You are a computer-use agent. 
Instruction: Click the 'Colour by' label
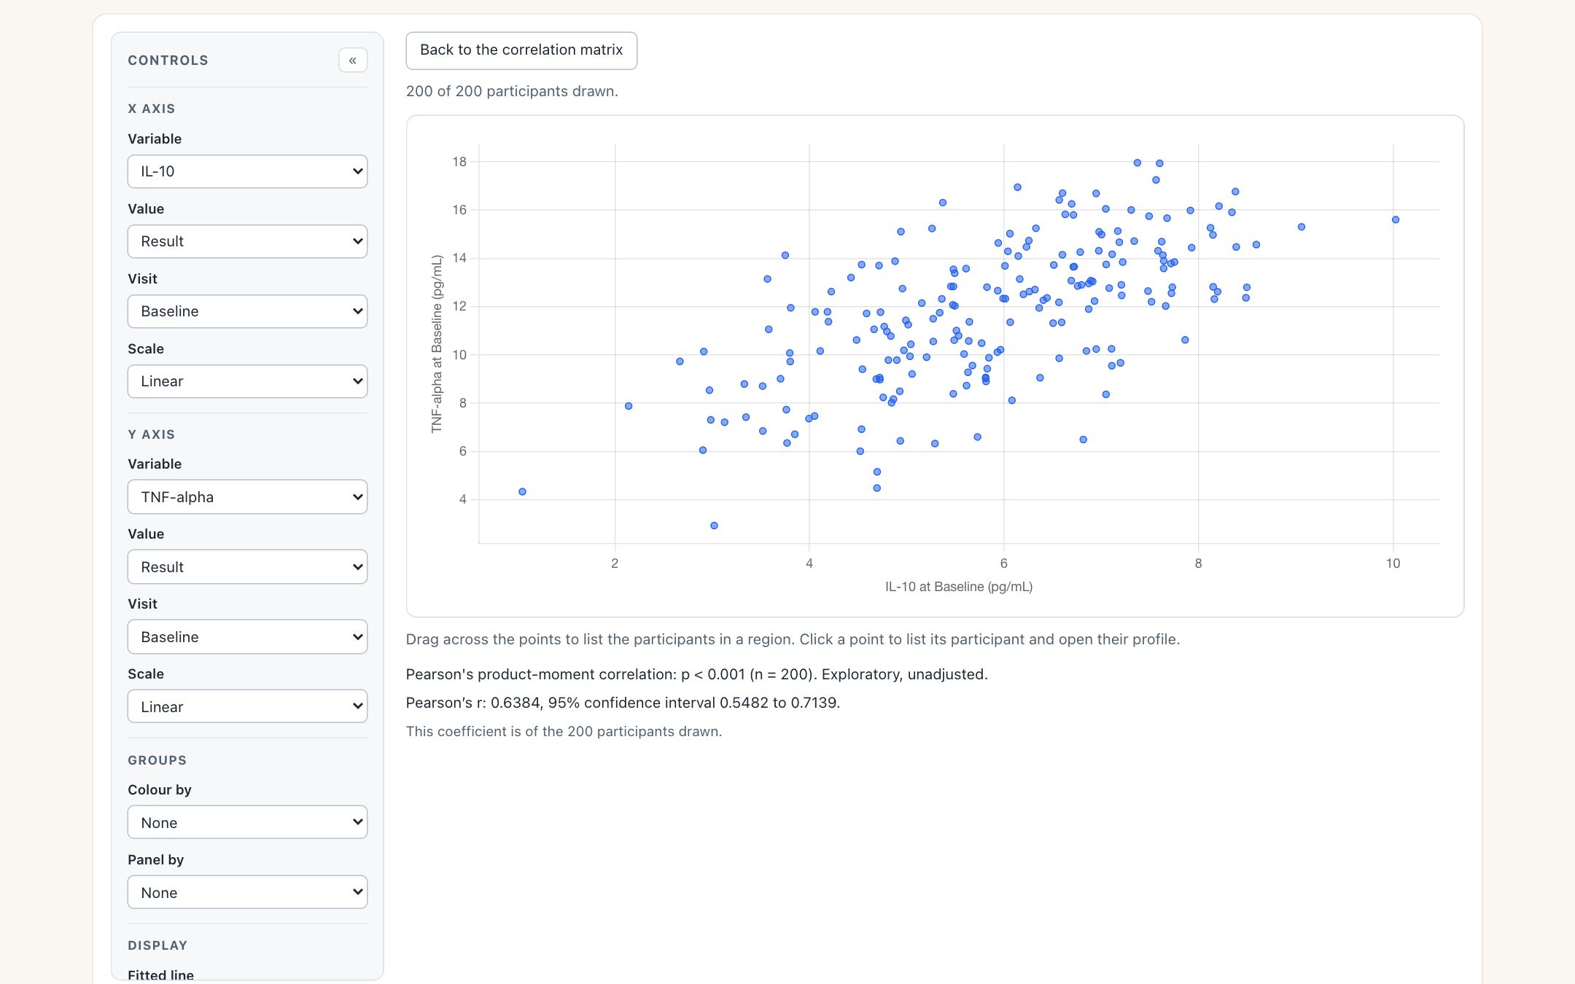tap(160, 790)
